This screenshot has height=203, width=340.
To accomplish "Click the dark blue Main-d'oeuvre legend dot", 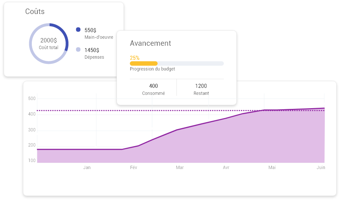I will click(x=78, y=30).
